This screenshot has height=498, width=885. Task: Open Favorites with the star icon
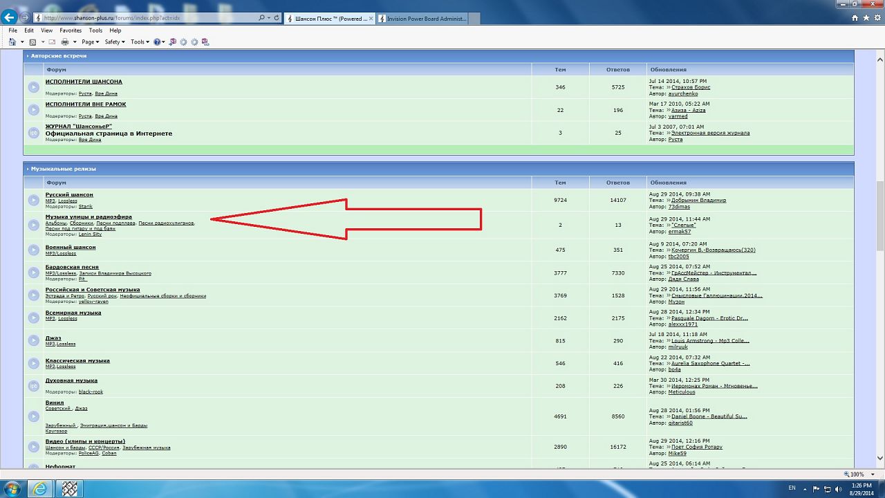click(866, 18)
